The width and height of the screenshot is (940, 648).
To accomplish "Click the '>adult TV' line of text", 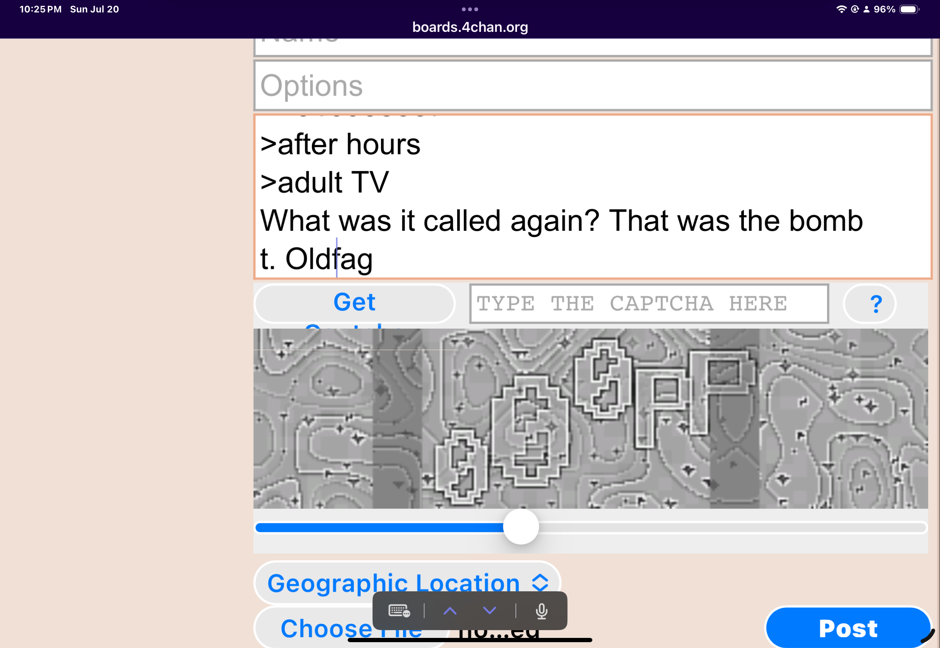I will 324,182.
